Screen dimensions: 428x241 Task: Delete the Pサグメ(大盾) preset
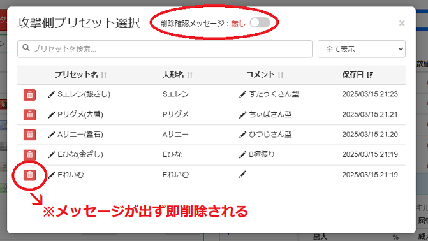29,115
